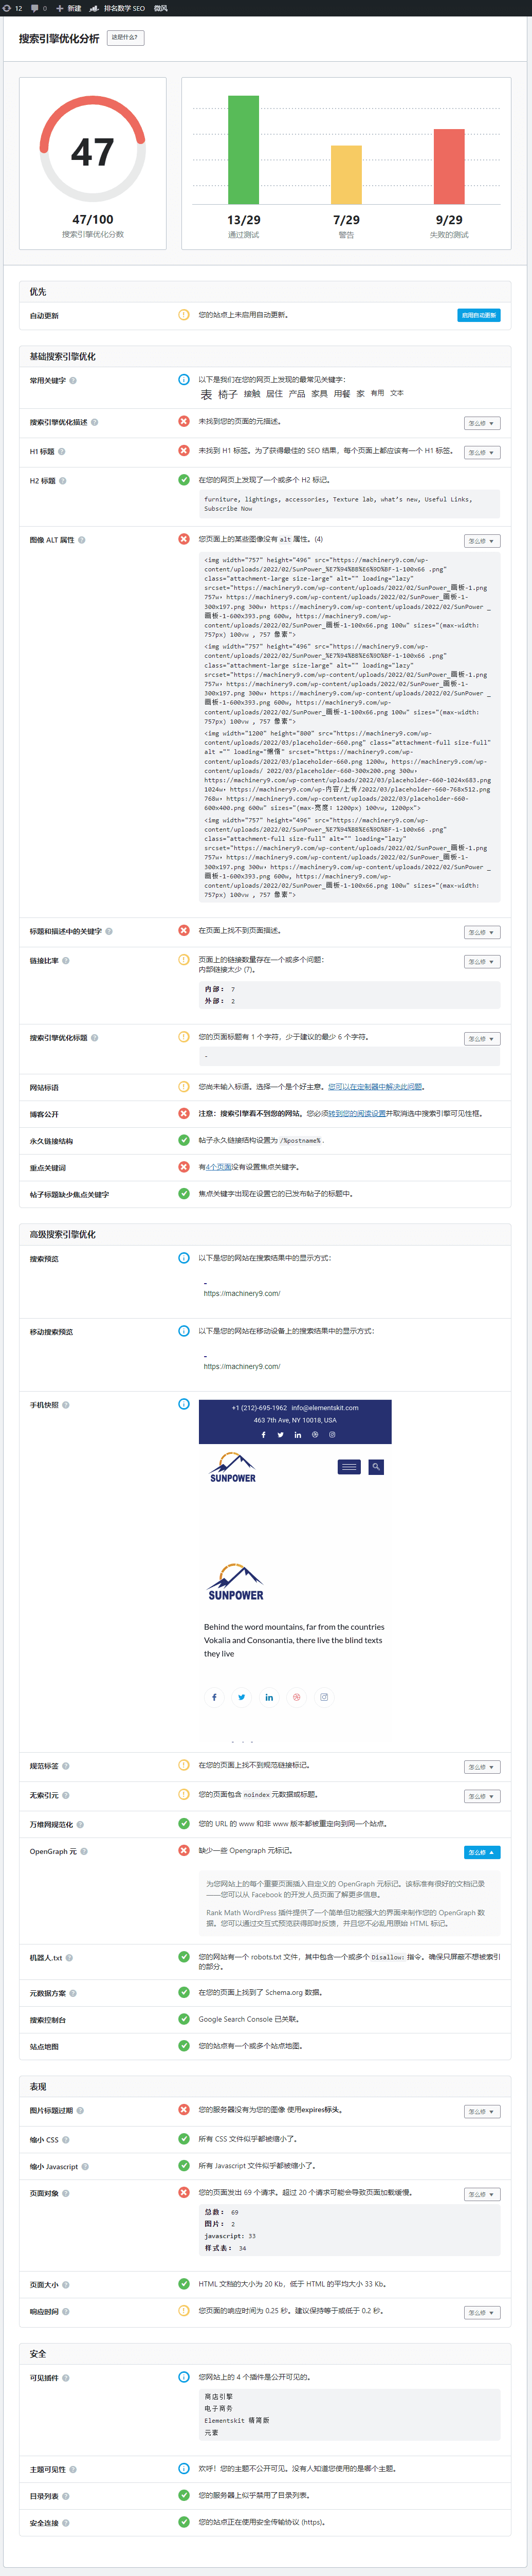This screenshot has height=2576, width=532.
Task: Click help icon next to 搜索引擎优化描述
Action: [x=95, y=422]
